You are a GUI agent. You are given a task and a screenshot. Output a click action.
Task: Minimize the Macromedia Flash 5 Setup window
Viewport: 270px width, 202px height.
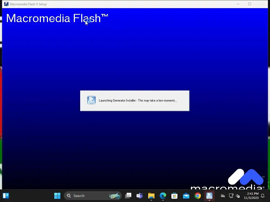238,4
